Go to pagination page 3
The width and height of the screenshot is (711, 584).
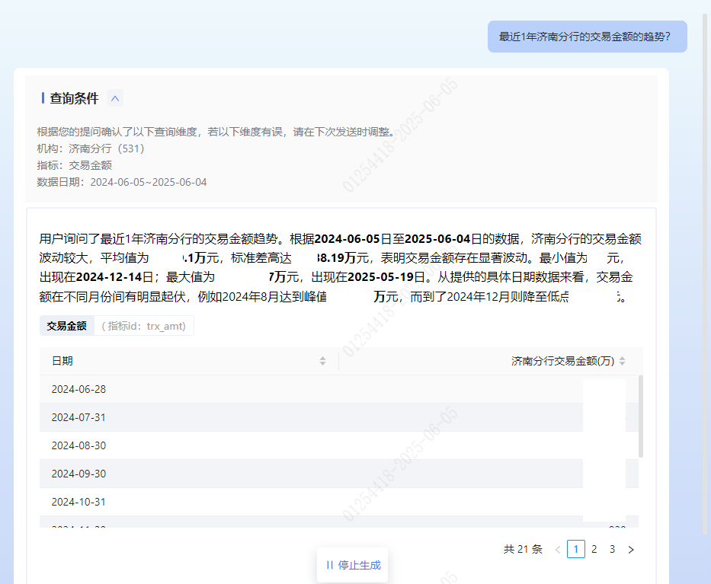pyautogui.click(x=612, y=549)
